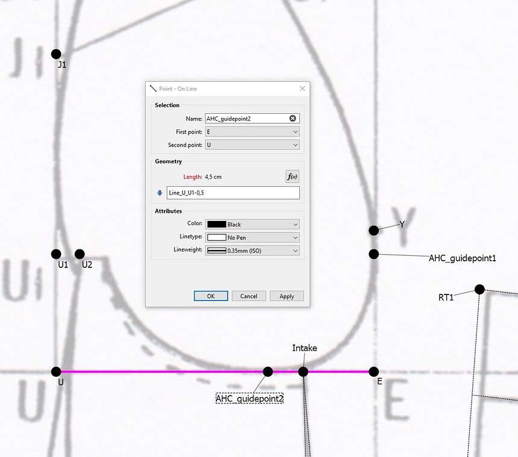Click the length formula input field
518x457 pixels.
pyautogui.click(x=232, y=193)
